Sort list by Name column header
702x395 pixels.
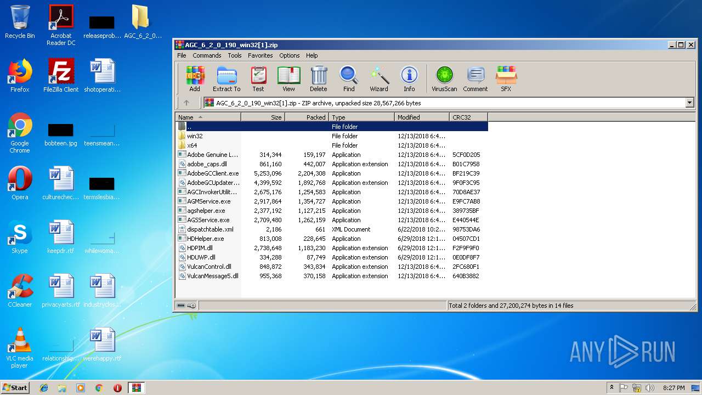208,117
